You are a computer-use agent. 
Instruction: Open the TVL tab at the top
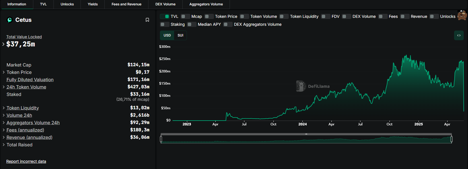[x=43, y=4]
